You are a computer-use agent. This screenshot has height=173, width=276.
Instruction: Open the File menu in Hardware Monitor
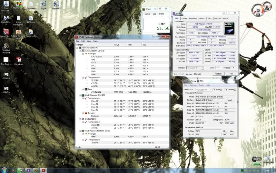tap(78, 41)
